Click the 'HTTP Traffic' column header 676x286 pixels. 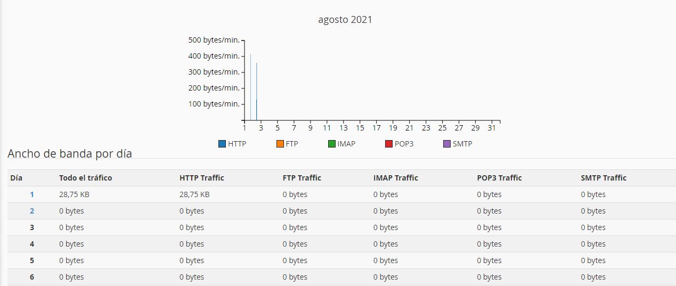click(x=201, y=178)
